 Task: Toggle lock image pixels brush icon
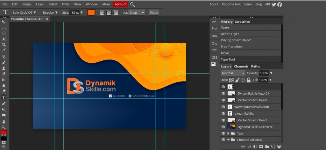pyautogui.click(x=237, y=80)
